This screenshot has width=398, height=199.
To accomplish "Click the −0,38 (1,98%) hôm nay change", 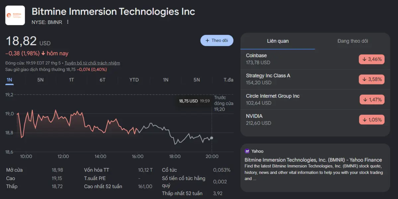I will click(37, 53).
